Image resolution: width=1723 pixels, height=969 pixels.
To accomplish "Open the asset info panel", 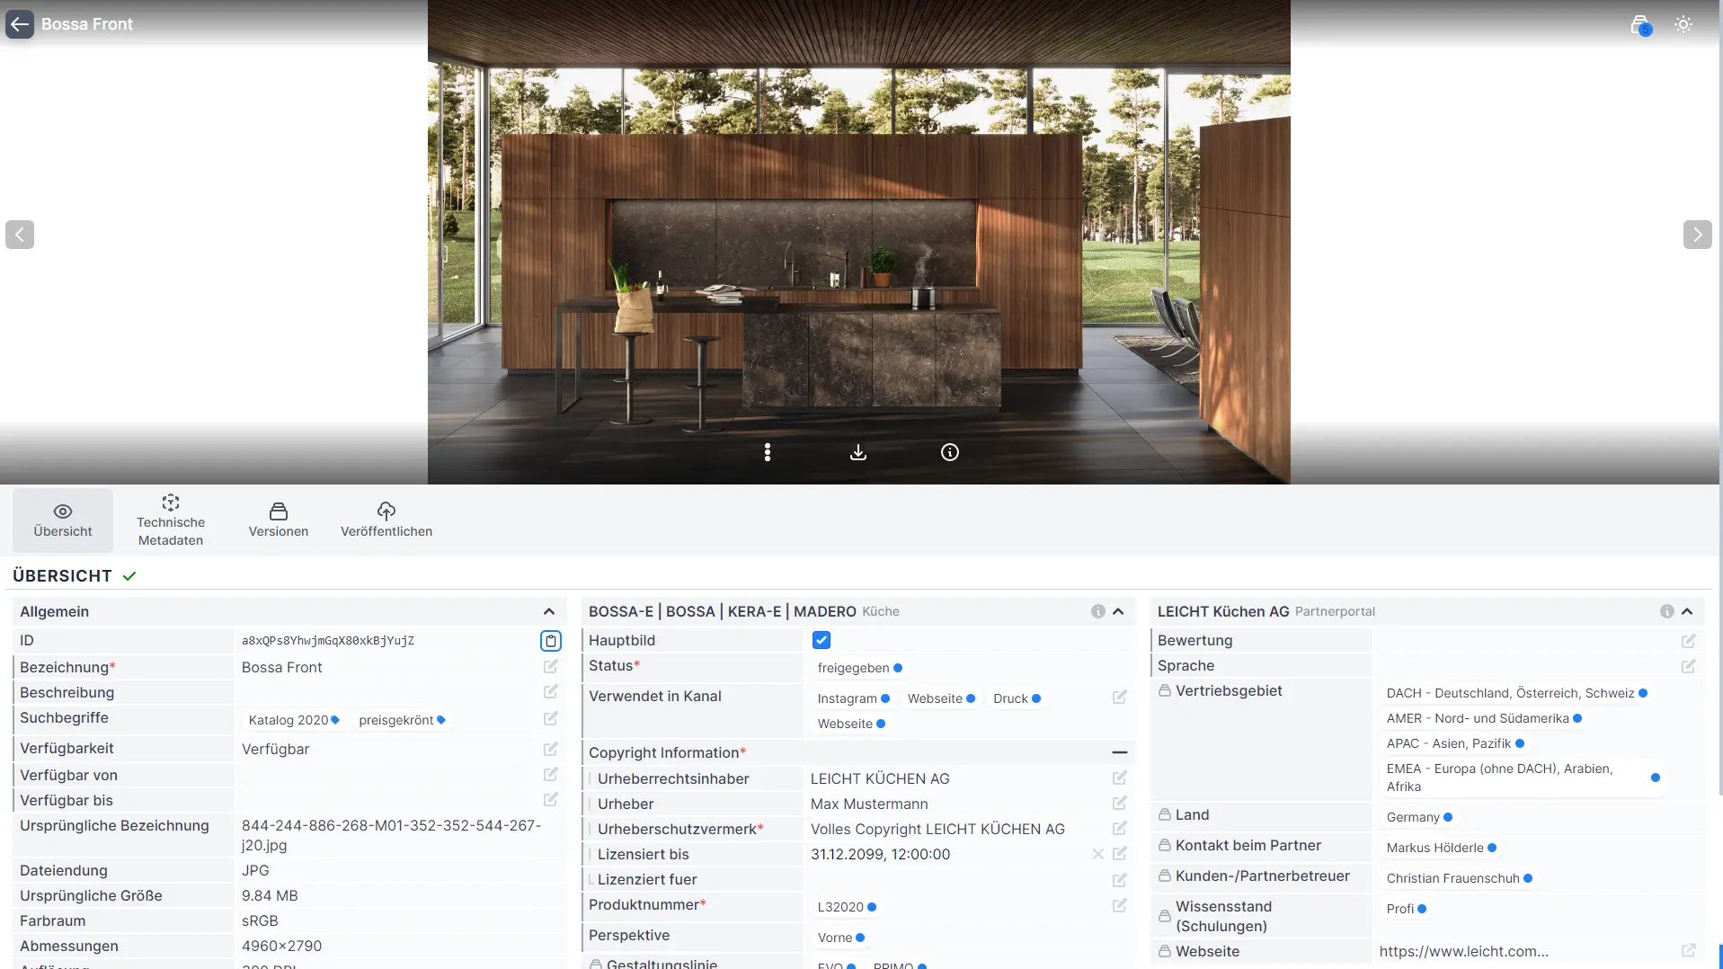I will 950,452.
